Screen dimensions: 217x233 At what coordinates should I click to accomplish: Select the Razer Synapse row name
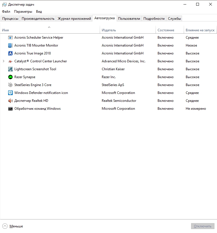point(25,77)
